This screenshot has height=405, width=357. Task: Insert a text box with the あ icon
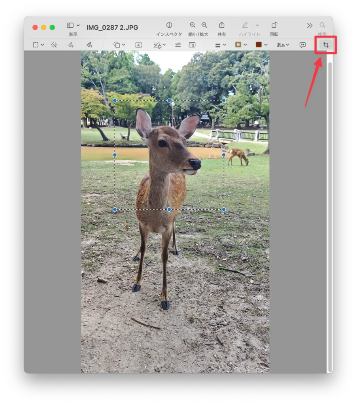tap(138, 45)
